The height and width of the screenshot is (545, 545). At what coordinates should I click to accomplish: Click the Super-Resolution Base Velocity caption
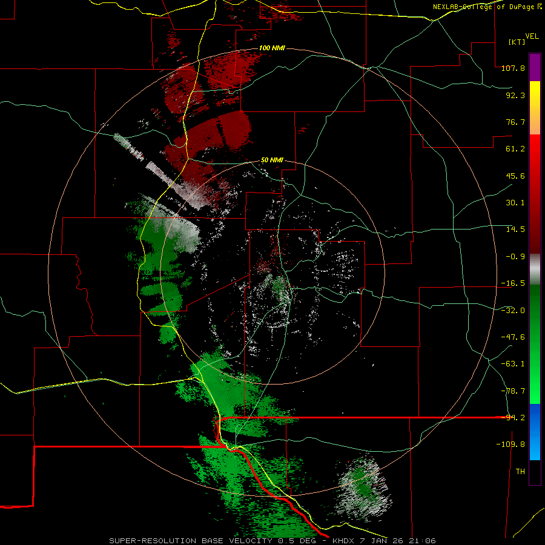click(272, 541)
